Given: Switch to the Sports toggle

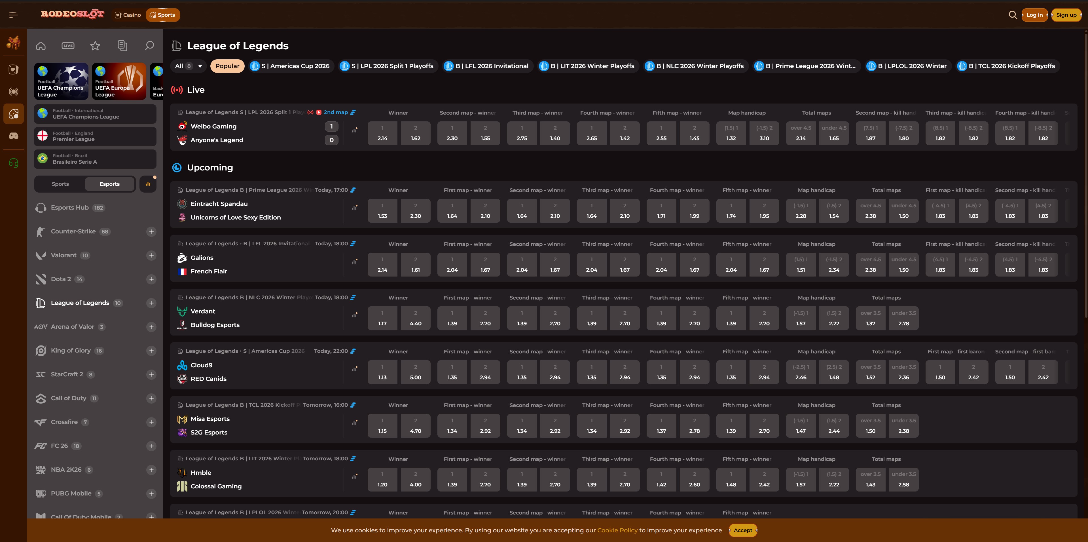Looking at the screenshot, I should (x=60, y=184).
